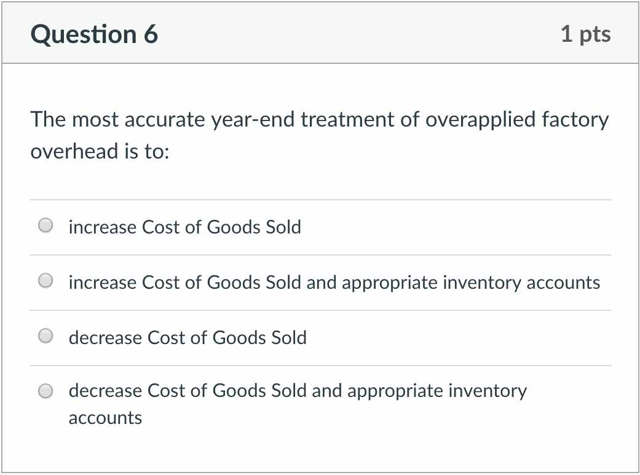Viewport: 640px width, 475px height.
Task: Click the "increase Cost of Goods Sold" answer text
Action: [x=184, y=227]
